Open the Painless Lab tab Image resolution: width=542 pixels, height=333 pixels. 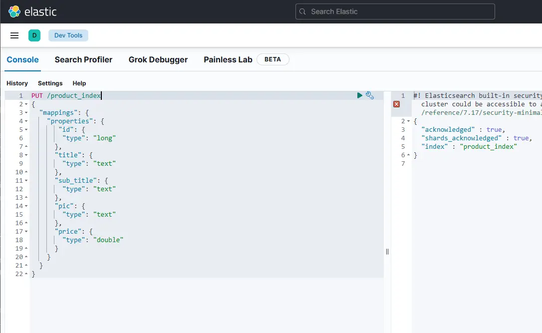(x=228, y=59)
